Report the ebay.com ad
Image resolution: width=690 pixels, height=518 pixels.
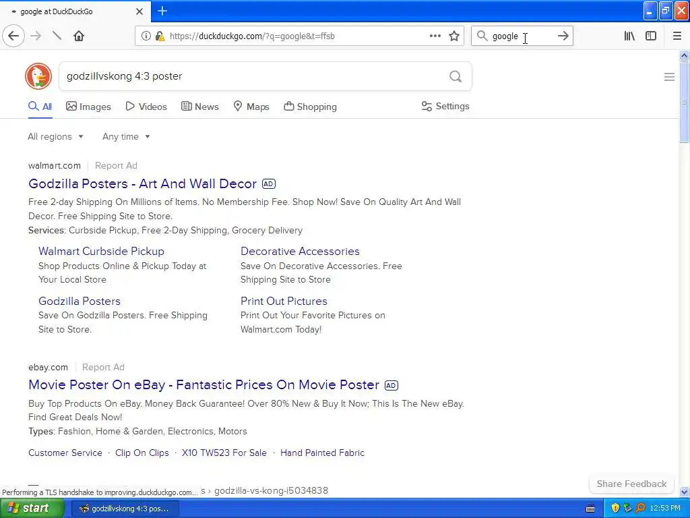click(103, 368)
